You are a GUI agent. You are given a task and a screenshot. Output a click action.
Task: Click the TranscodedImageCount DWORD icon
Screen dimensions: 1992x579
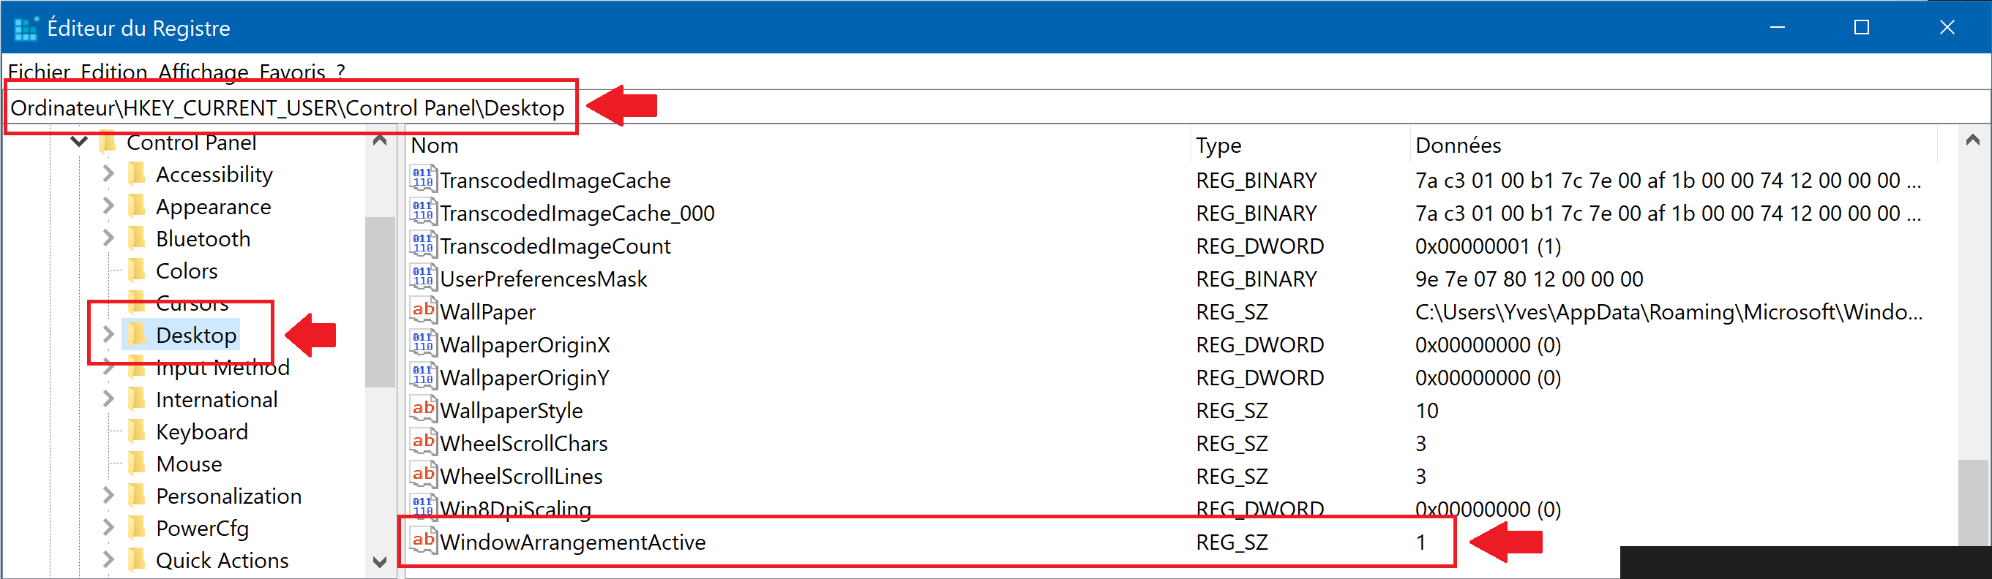(x=423, y=245)
